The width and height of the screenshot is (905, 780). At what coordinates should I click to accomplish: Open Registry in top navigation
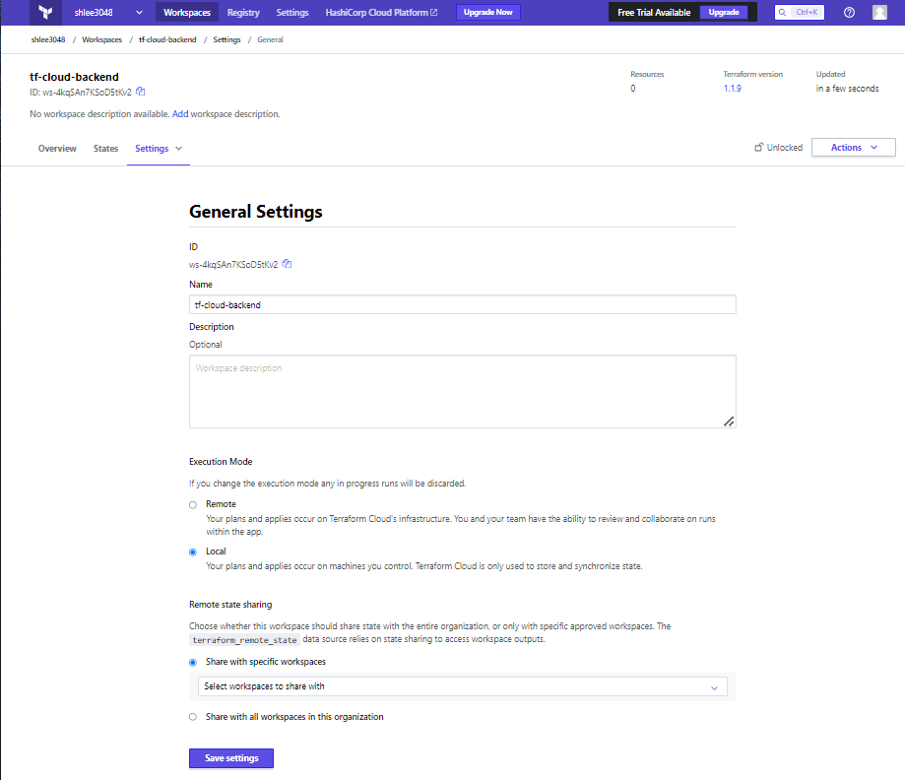pyautogui.click(x=243, y=12)
